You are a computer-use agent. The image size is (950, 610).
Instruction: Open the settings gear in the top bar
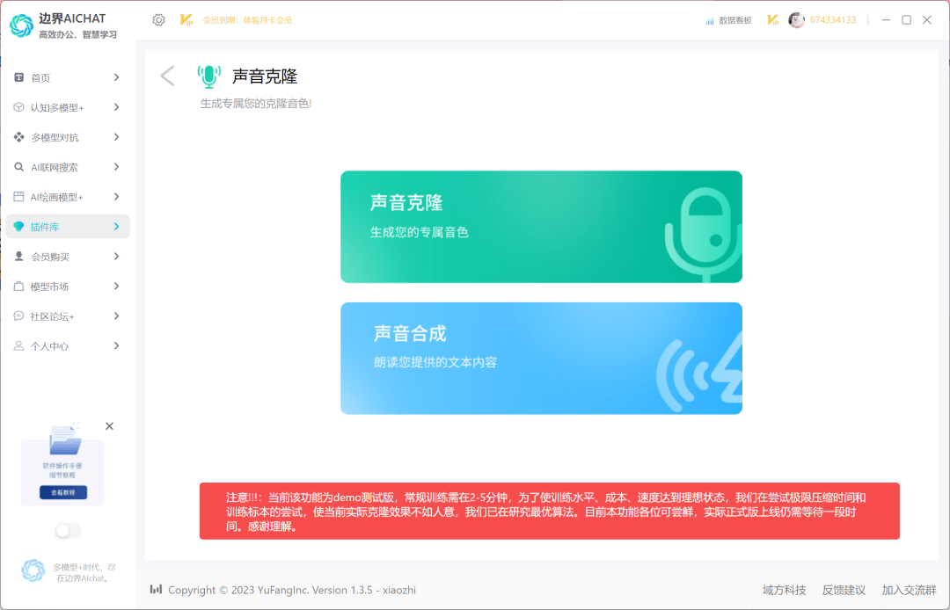coord(158,18)
